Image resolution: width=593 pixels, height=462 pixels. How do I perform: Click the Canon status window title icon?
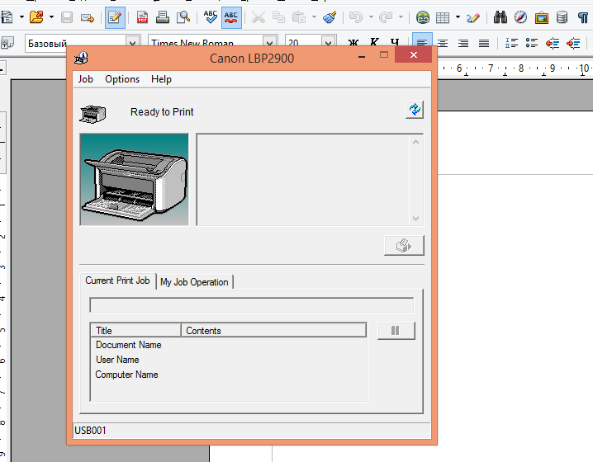click(x=81, y=59)
